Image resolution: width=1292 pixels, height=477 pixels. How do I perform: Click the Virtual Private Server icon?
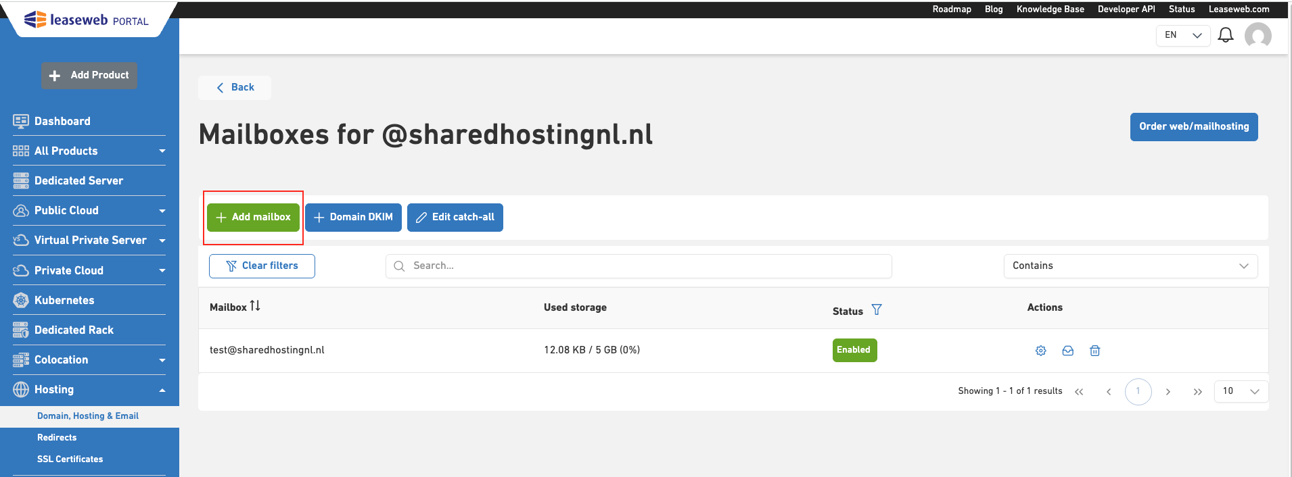pos(21,241)
